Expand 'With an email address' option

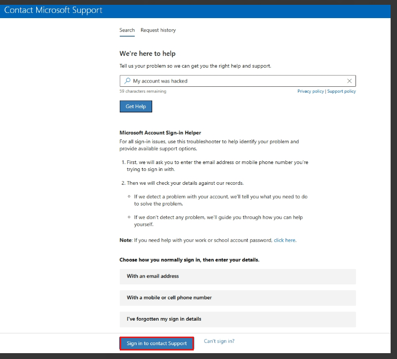238,276
